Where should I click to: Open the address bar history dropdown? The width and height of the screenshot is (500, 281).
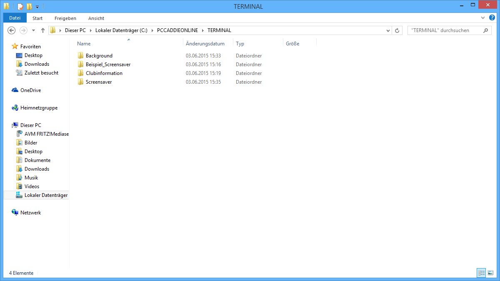coord(388,30)
